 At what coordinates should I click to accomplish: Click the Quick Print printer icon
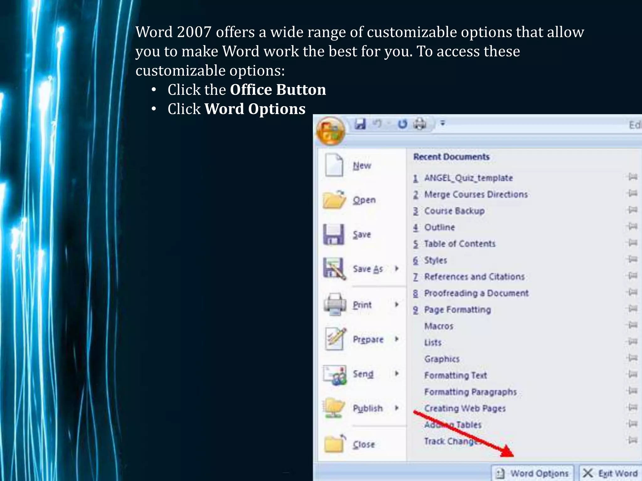(420, 124)
